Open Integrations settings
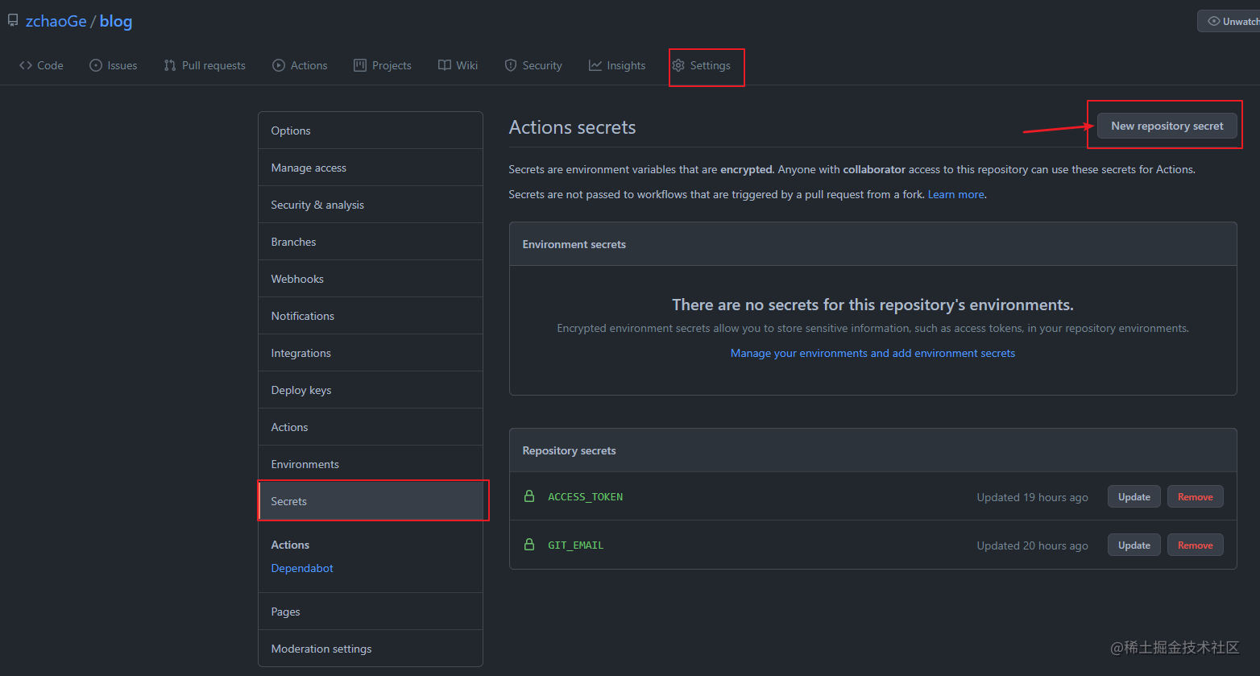Viewport: 1260px width, 676px height. click(371, 353)
